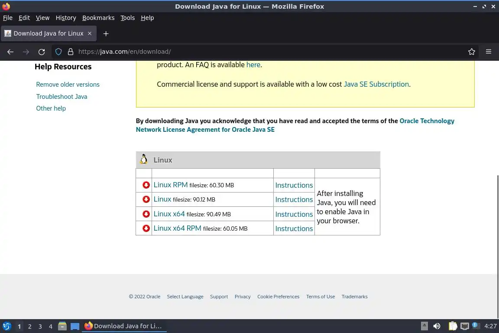Open the network monitor tray icon
The width and height of the screenshot is (499, 333).
point(465,326)
